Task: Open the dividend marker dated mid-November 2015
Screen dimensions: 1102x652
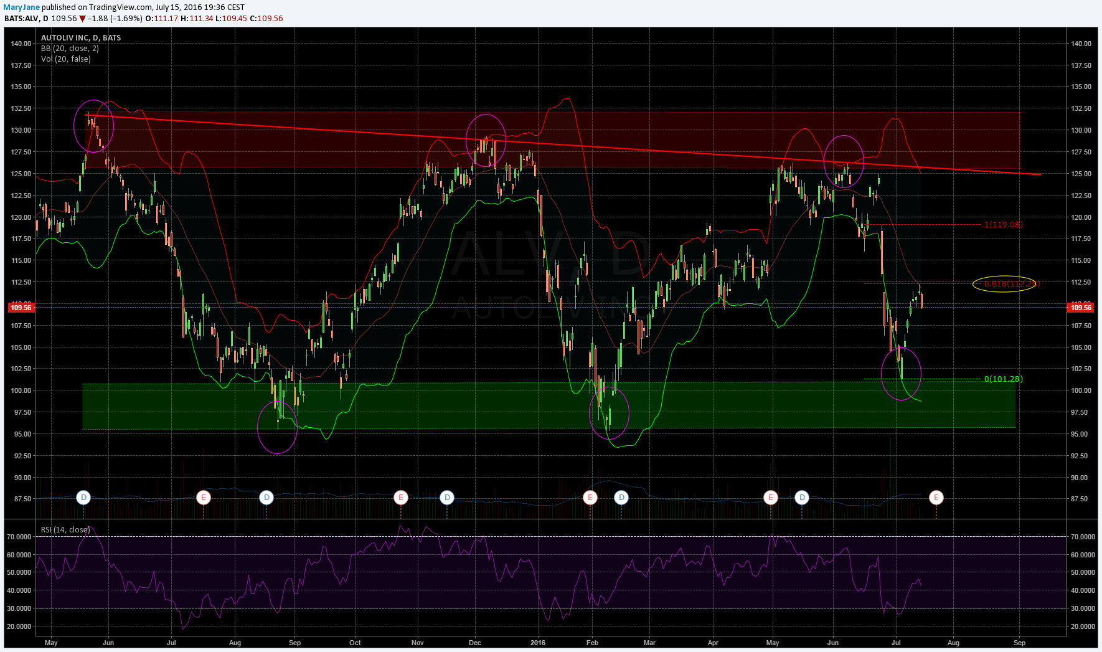Action: point(447,498)
